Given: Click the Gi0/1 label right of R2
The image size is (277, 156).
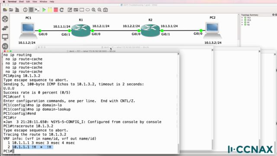Looking at the screenshot, I should pos(165,34).
